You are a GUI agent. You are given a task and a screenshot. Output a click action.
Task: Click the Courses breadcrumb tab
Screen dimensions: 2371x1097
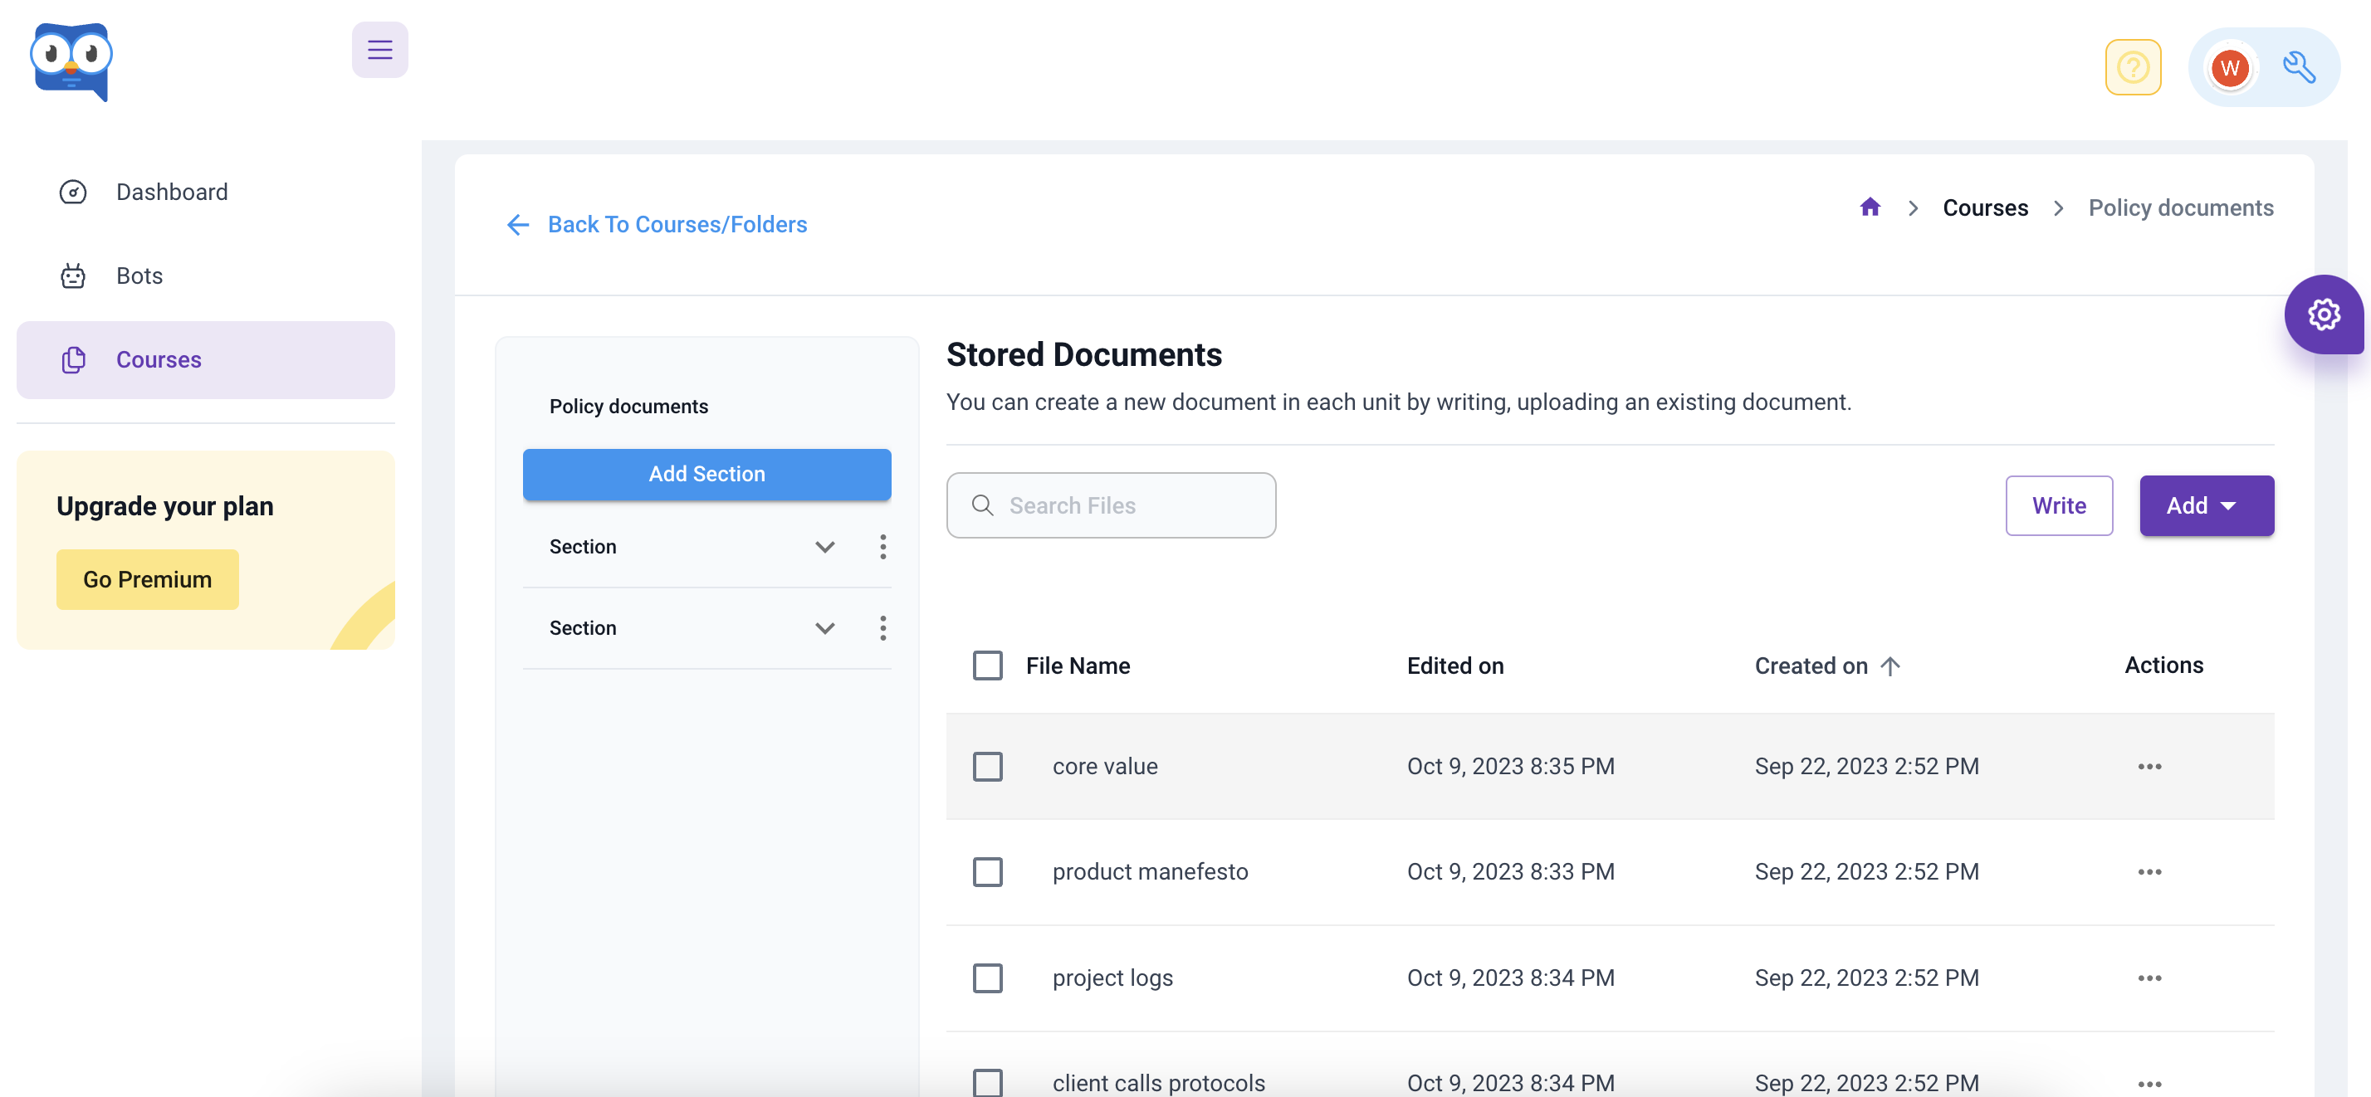tap(1986, 207)
